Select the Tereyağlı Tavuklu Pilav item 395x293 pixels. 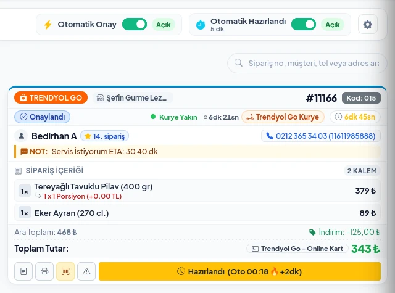(197, 191)
